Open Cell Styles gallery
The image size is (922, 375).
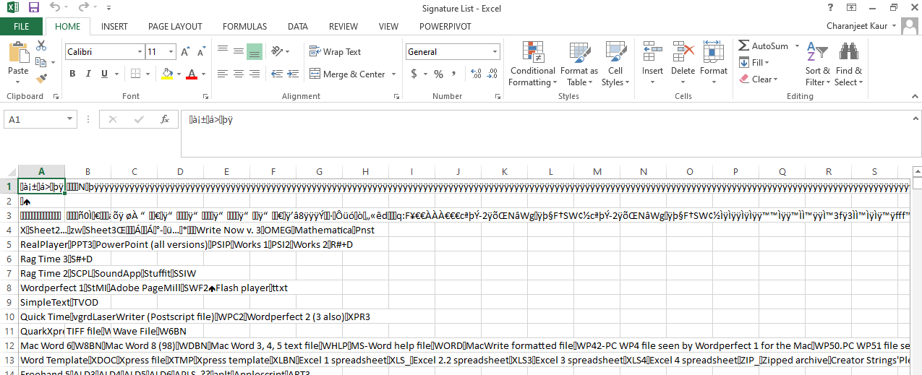point(615,64)
